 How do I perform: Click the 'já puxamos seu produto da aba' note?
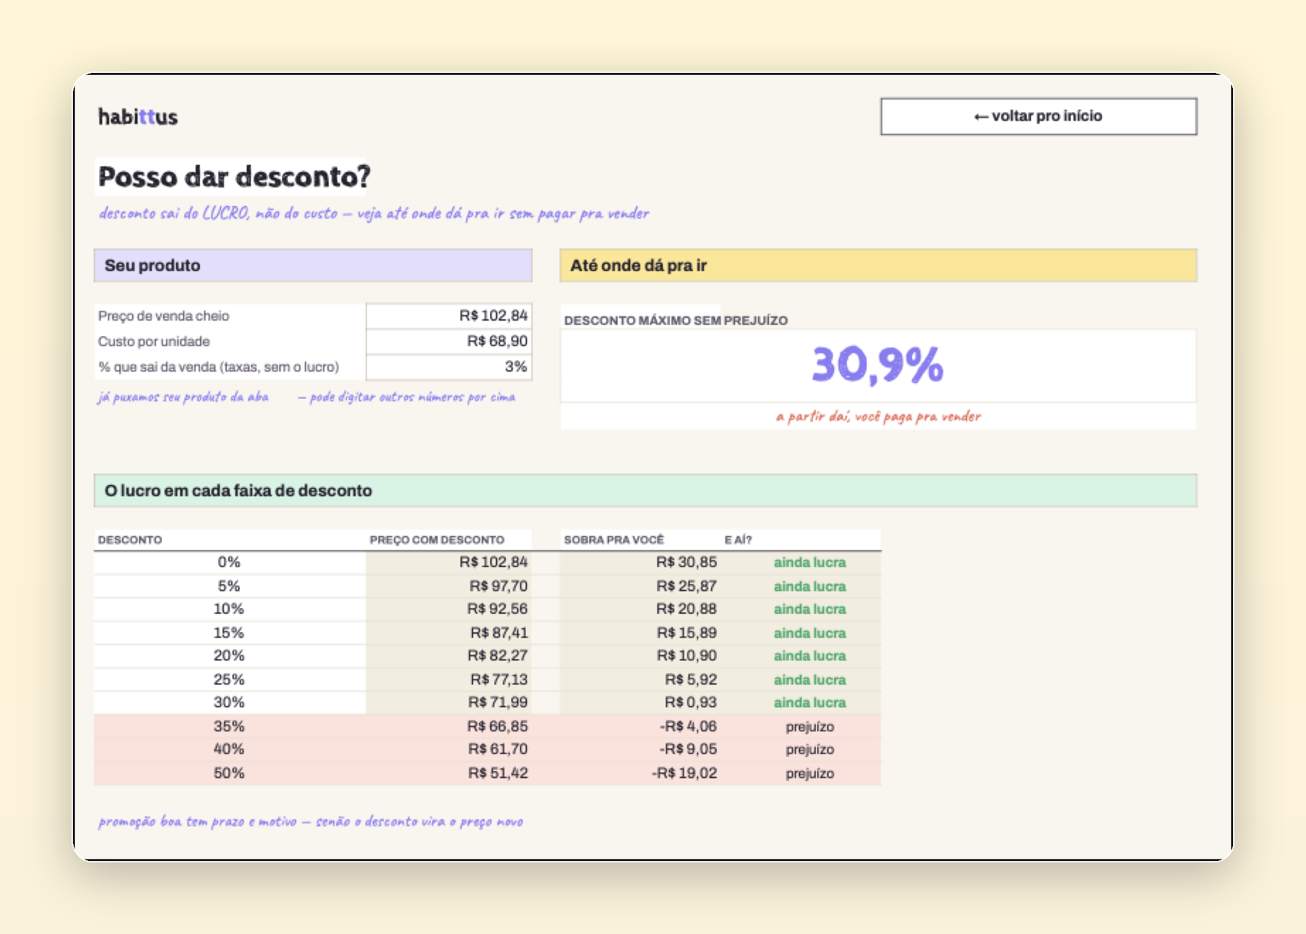point(183,397)
